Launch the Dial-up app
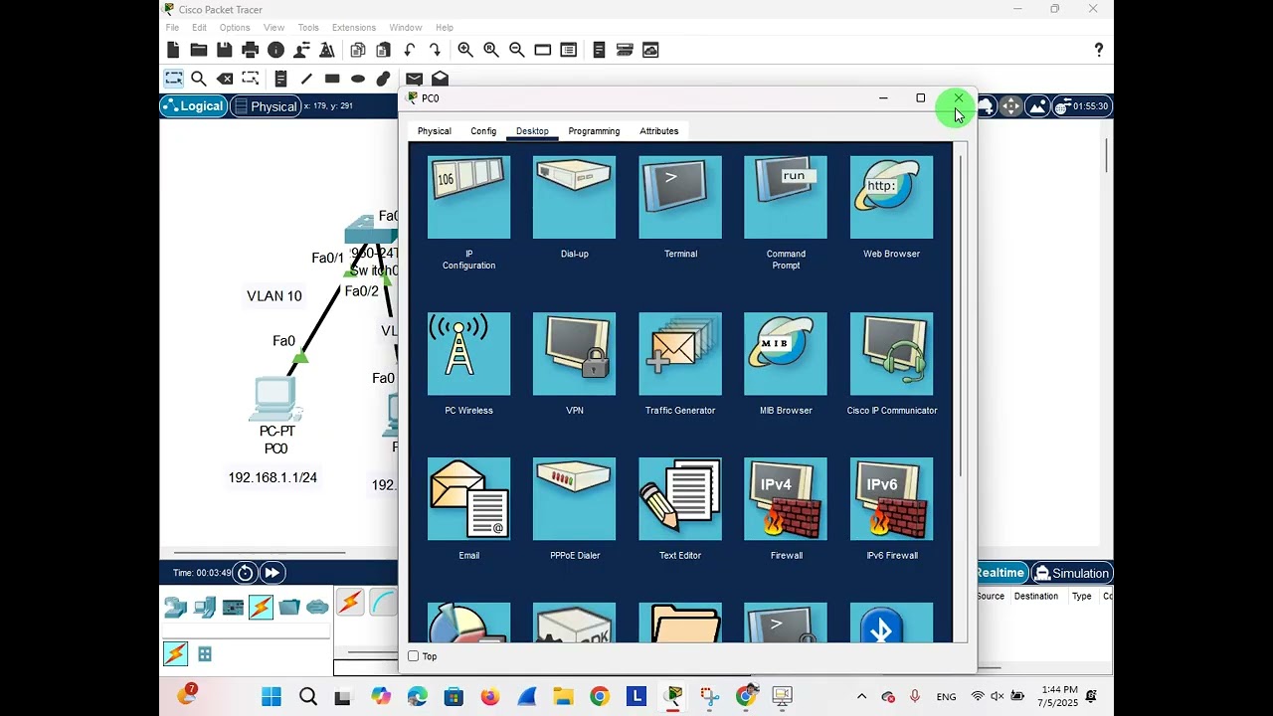This screenshot has width=1273, height=716. pyautogui.click(x=574, y=198)
